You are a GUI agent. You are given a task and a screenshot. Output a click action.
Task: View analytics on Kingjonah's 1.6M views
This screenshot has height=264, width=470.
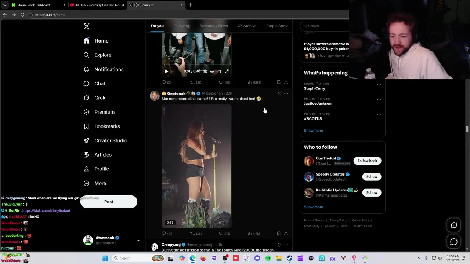[254, 234]
